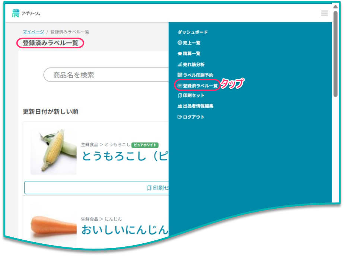The image size is (344, 256).
Task: Follow the マイページ breadcrumb link
Action: [33, 32]
